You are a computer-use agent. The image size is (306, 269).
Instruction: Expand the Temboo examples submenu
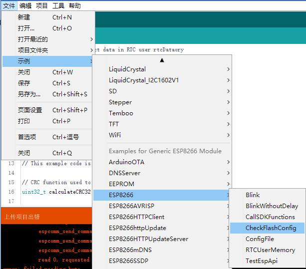pyautogui.click(x=162, y=113)
